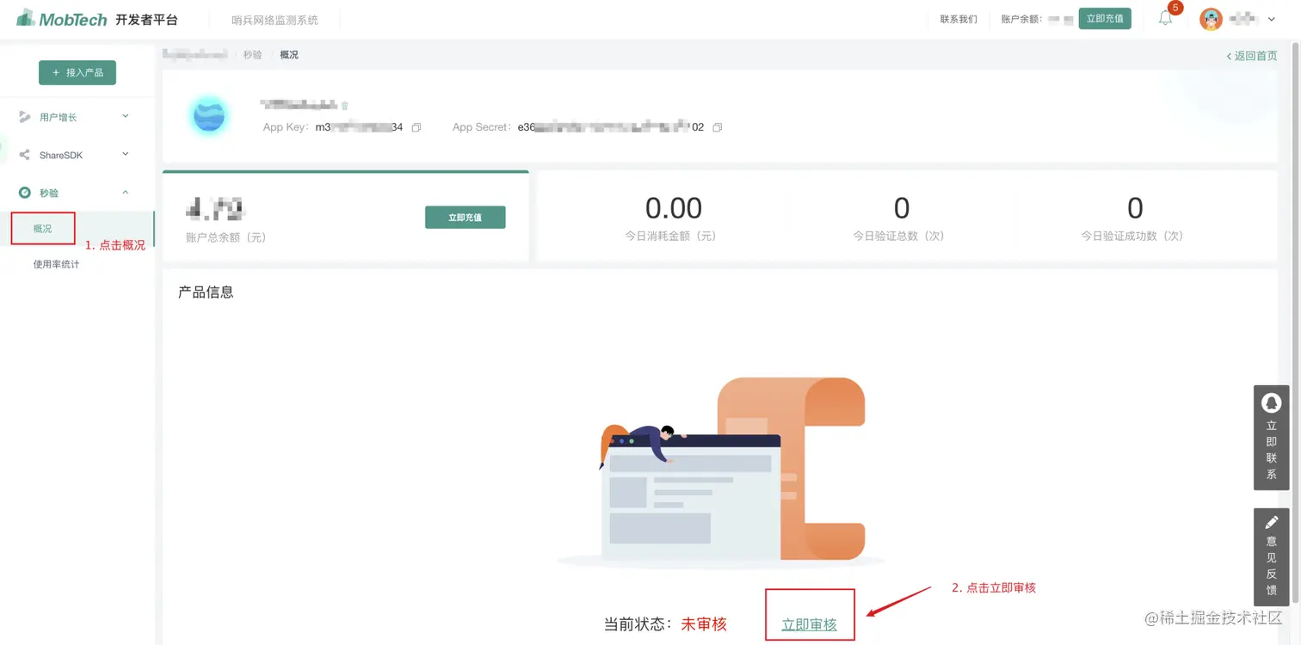Copy the App Secret using its copy icon
1301x645 pixels.
pyautogui.click(x=718, y=126)
